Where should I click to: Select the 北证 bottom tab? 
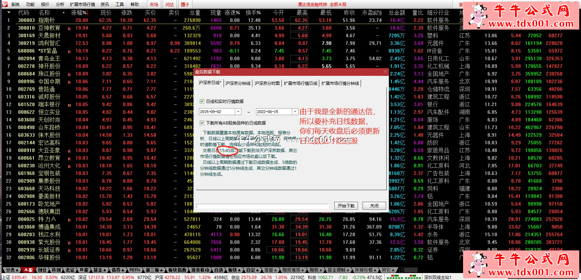(x=70, y=270)
